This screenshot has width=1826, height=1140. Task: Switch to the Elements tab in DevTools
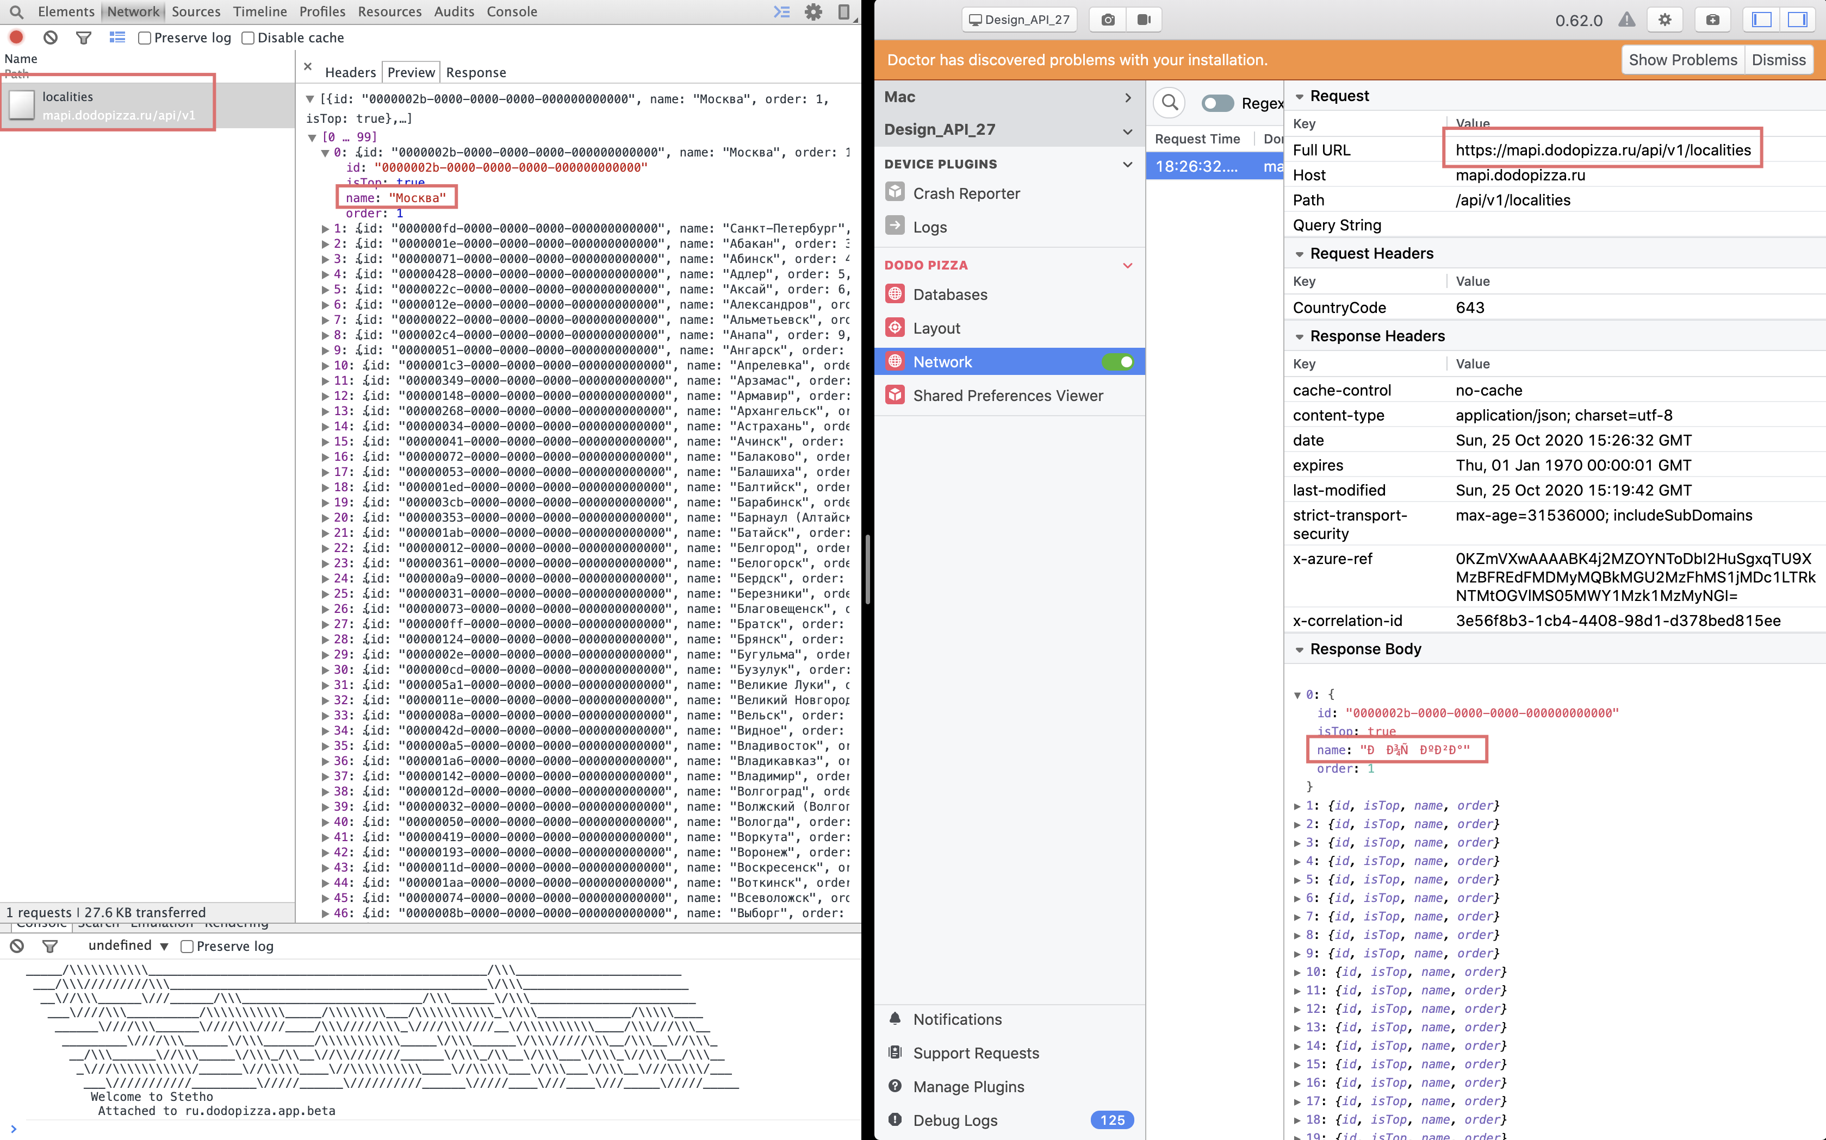66,11
